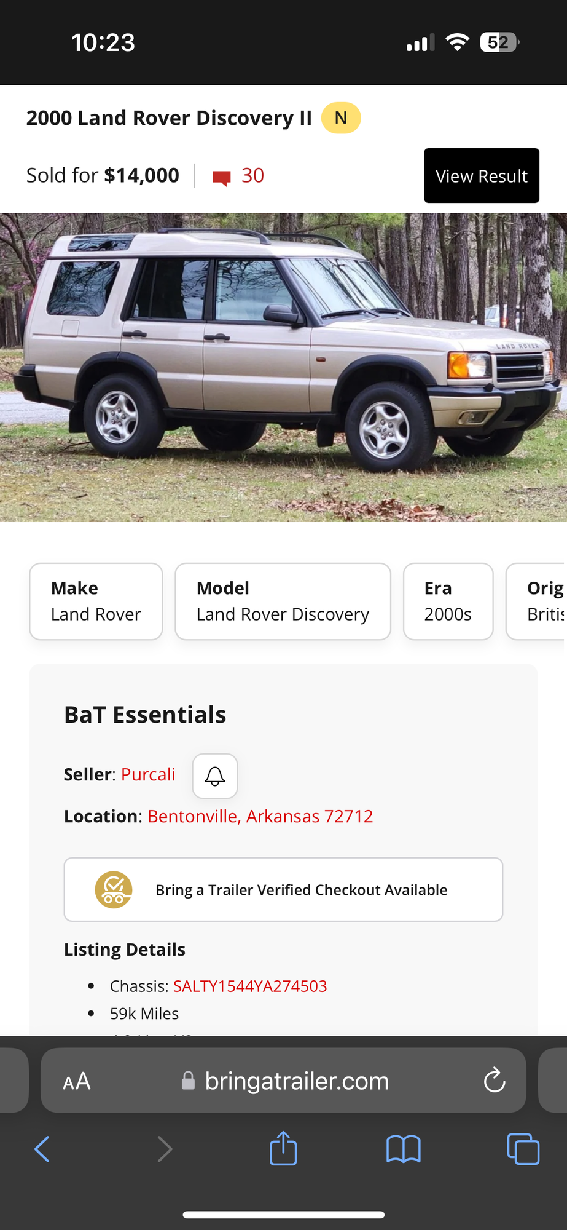Viewport: 567px width, 1230px height.
Task: Go back to the previous page
Action: (x=42, y=1149)
